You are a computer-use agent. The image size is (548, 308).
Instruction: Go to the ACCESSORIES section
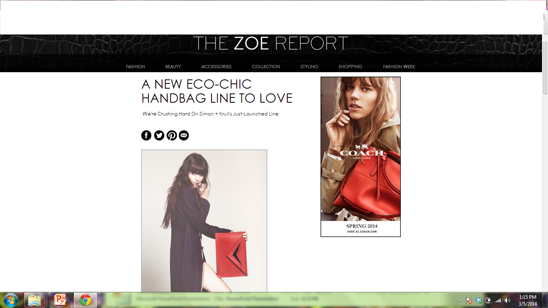216,67
